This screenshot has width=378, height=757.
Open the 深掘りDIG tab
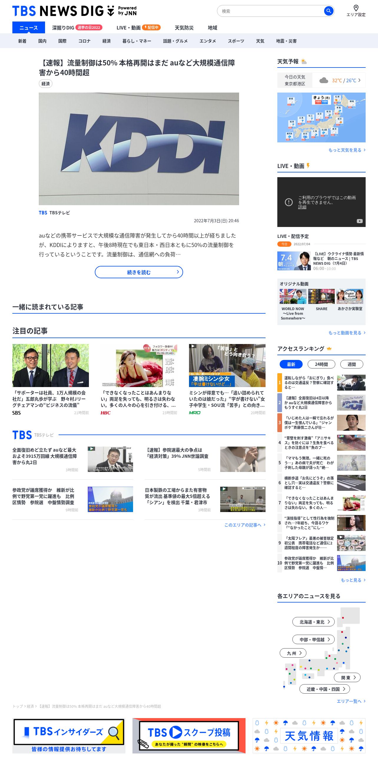(x=77, y=27)
